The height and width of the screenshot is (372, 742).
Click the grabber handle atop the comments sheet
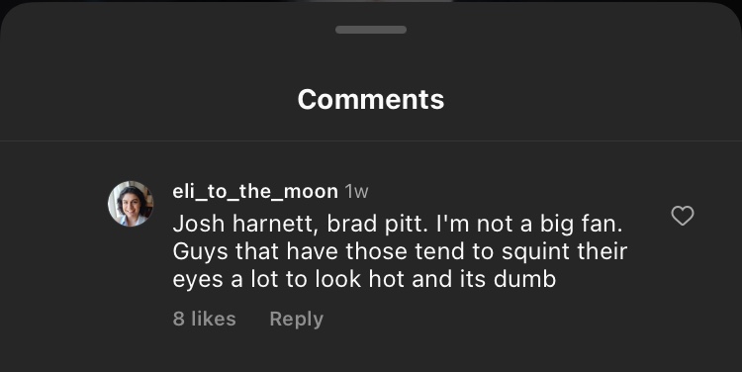point(371,30)
